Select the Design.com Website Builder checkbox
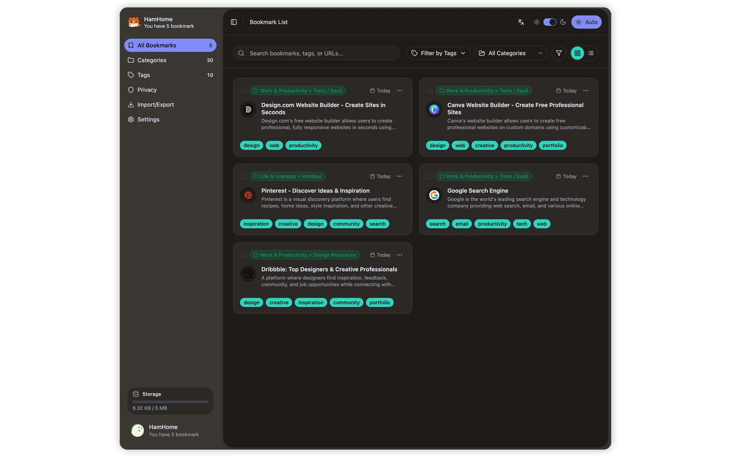The image size is (731, 457). (x=243, y=91)
